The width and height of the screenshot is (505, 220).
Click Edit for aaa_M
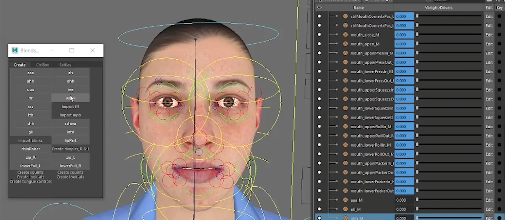tap(489, 200)
